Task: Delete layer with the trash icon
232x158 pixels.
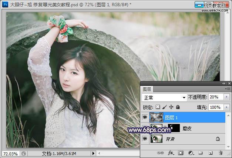Action: coord(221,153)
